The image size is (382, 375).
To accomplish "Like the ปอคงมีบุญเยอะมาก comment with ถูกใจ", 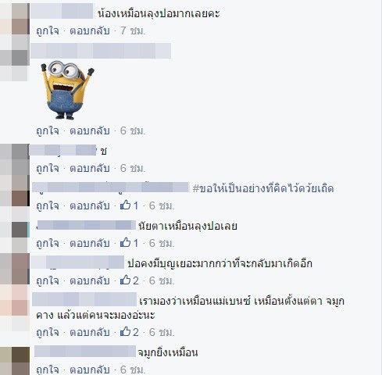I will click(x=48, y=281).
